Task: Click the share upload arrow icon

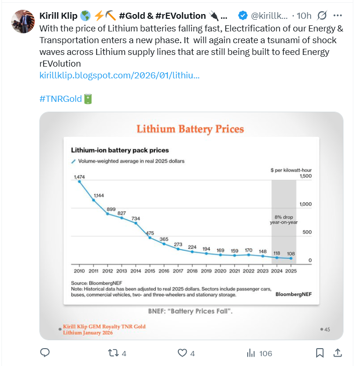Action: coord(337,352)
